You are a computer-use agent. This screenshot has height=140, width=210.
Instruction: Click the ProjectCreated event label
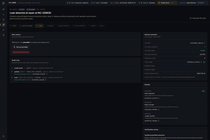pyautogui.click(x=20, y=74)
